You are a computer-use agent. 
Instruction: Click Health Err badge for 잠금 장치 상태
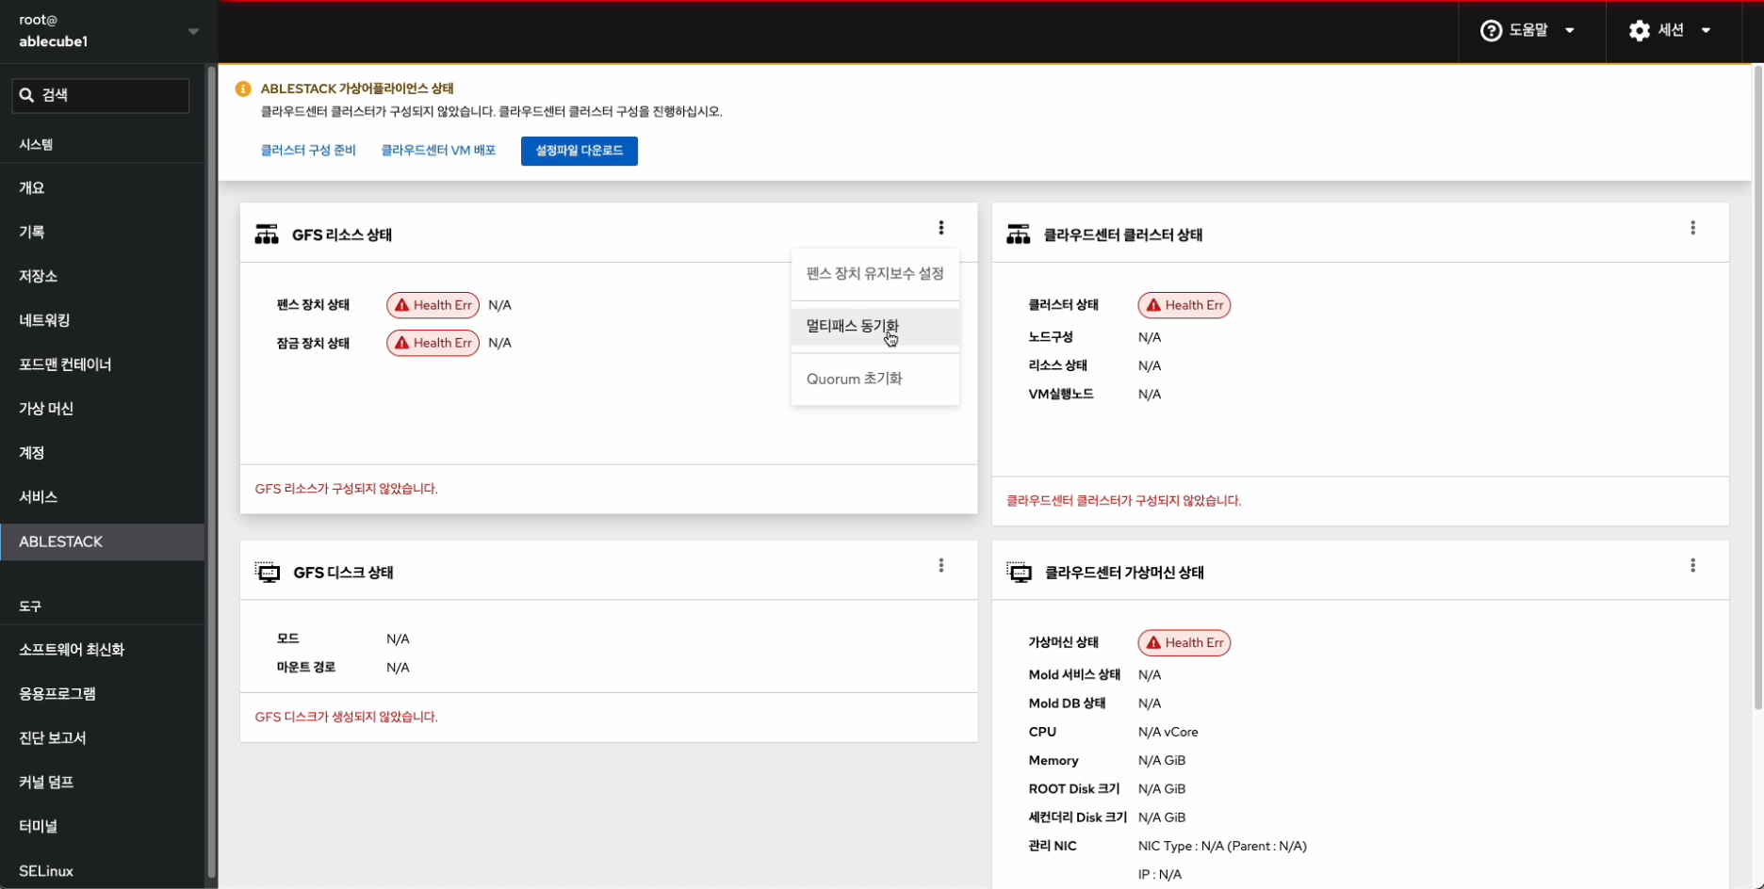pos(433,343)
